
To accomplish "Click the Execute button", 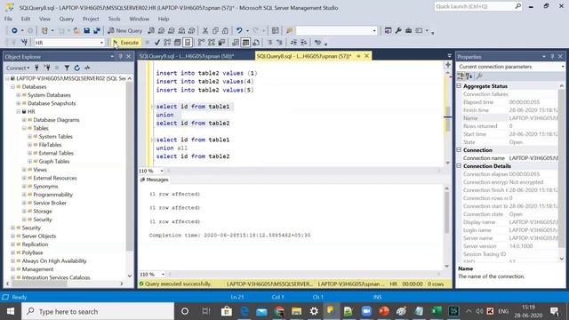I will 125,43.
